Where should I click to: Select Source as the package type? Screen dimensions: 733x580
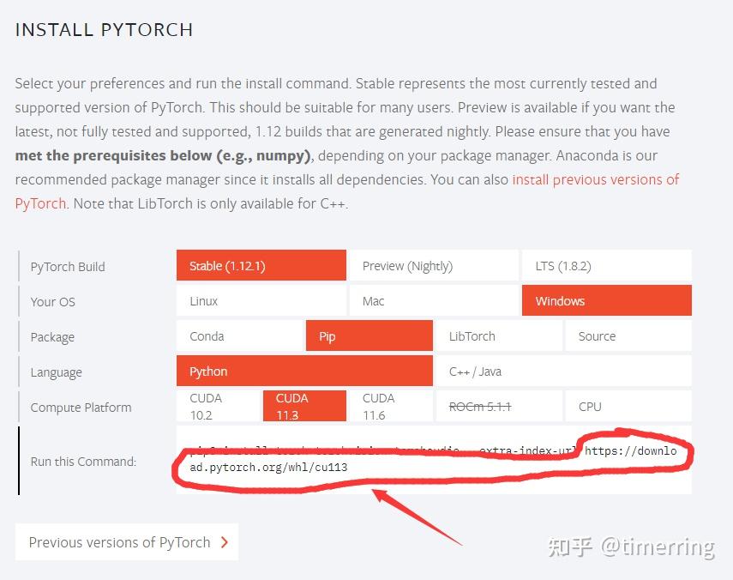pyautogui.click(x=628, y=335)
